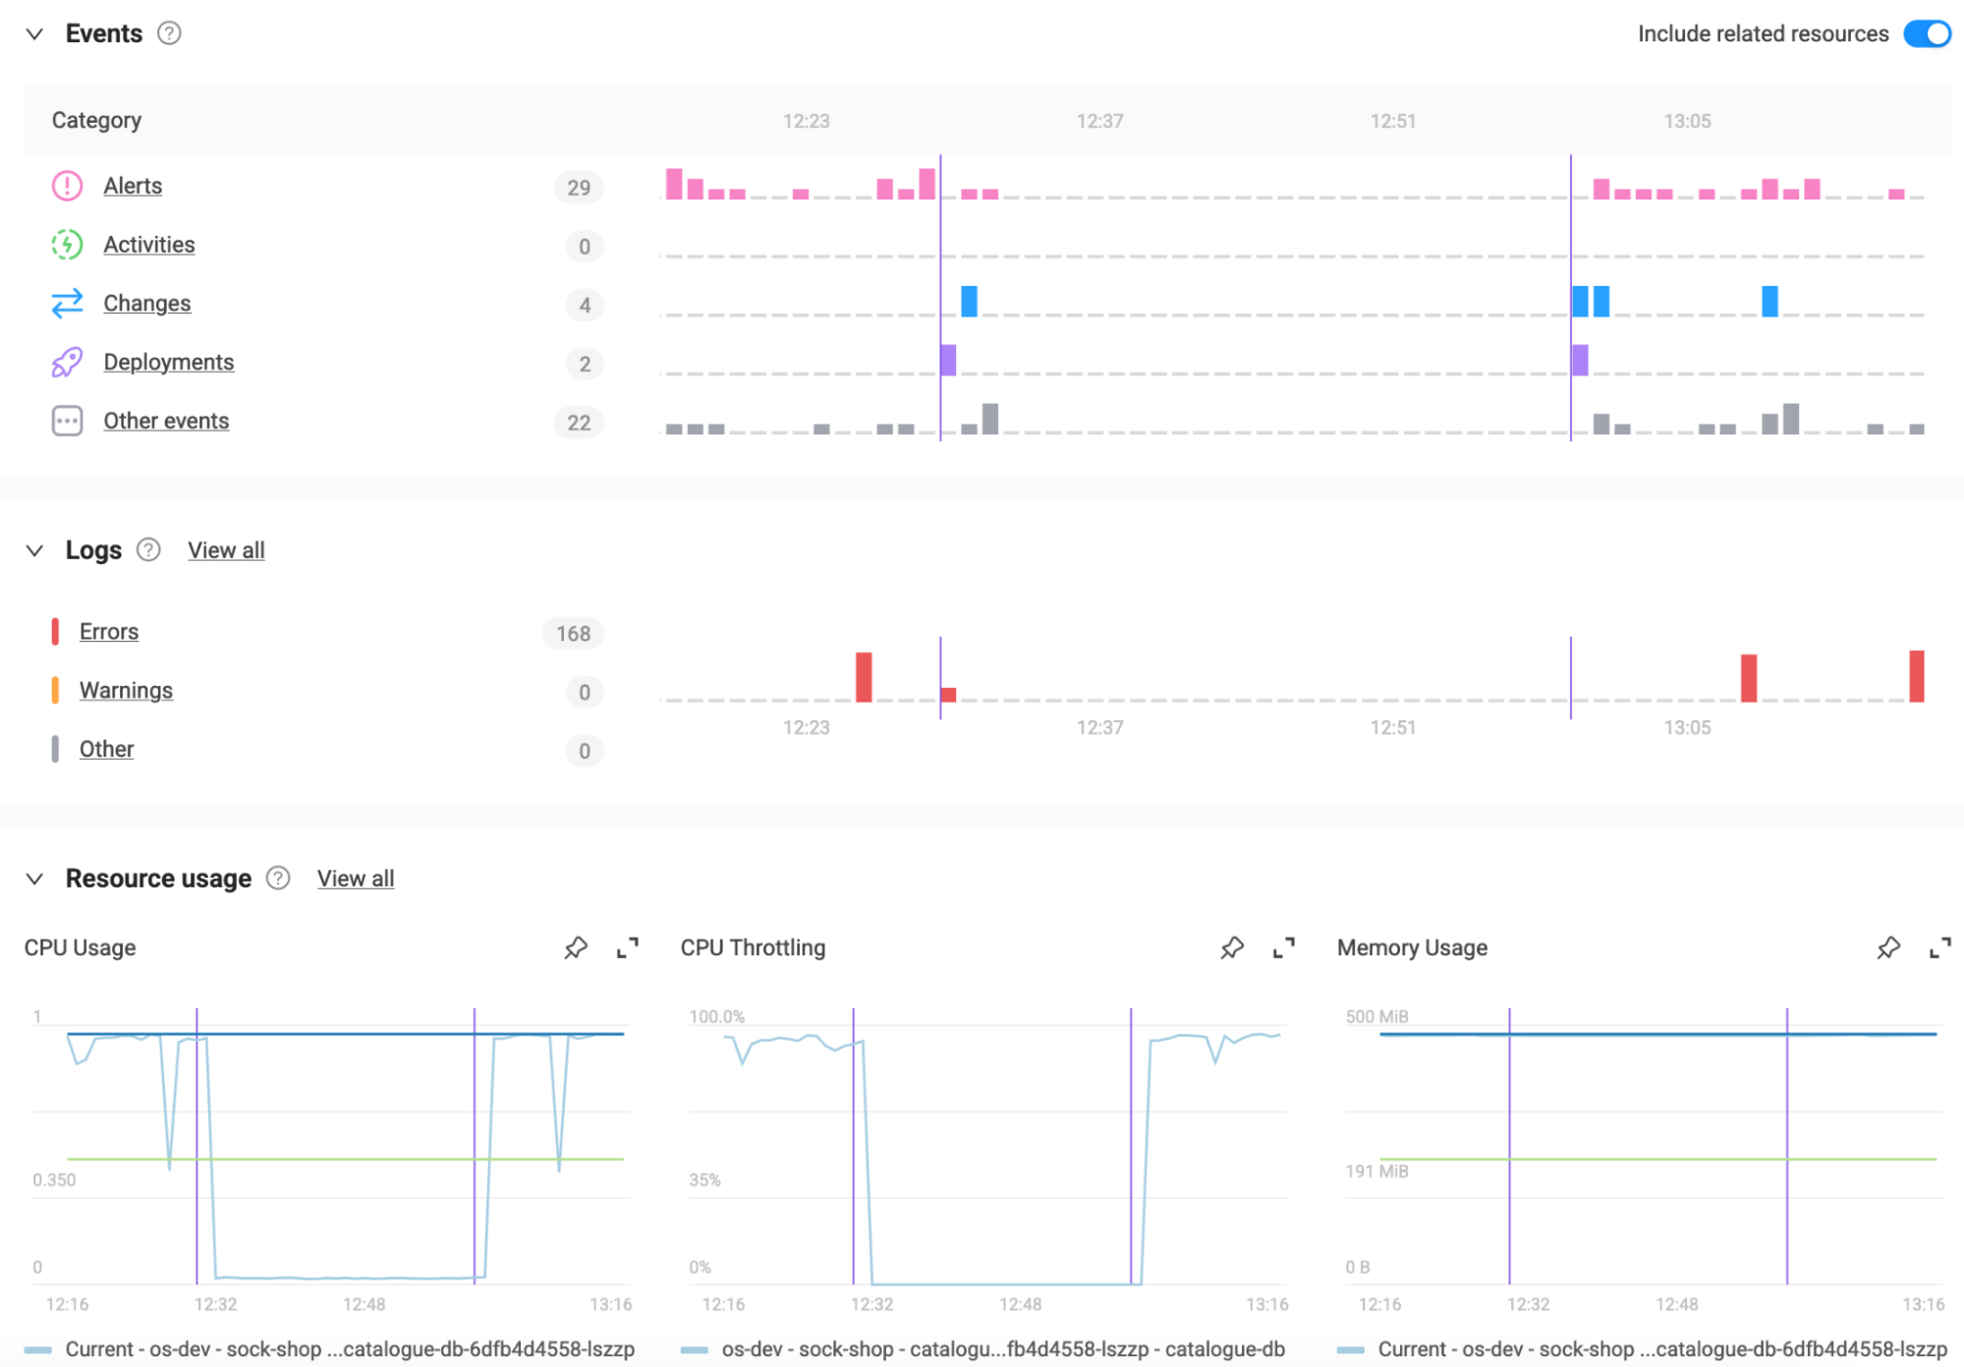Open the Changes category link
The width and height of the screenshot is (1964, 1367).
click(x=147, y=304)
